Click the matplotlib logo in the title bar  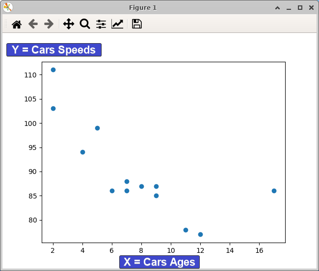point(8,7)
